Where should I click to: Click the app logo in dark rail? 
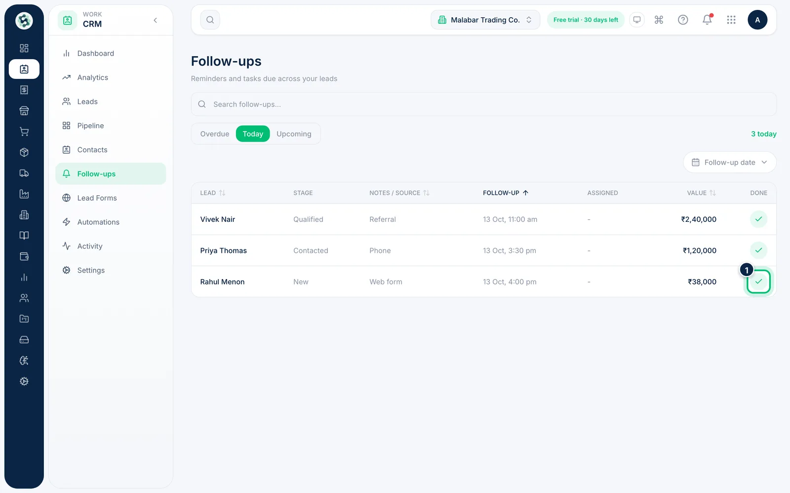[24, 21]
